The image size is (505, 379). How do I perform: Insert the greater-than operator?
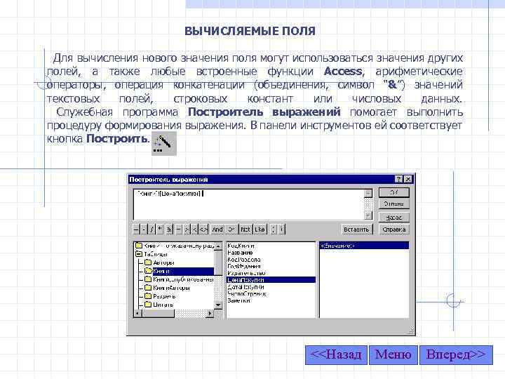[187, 229]
